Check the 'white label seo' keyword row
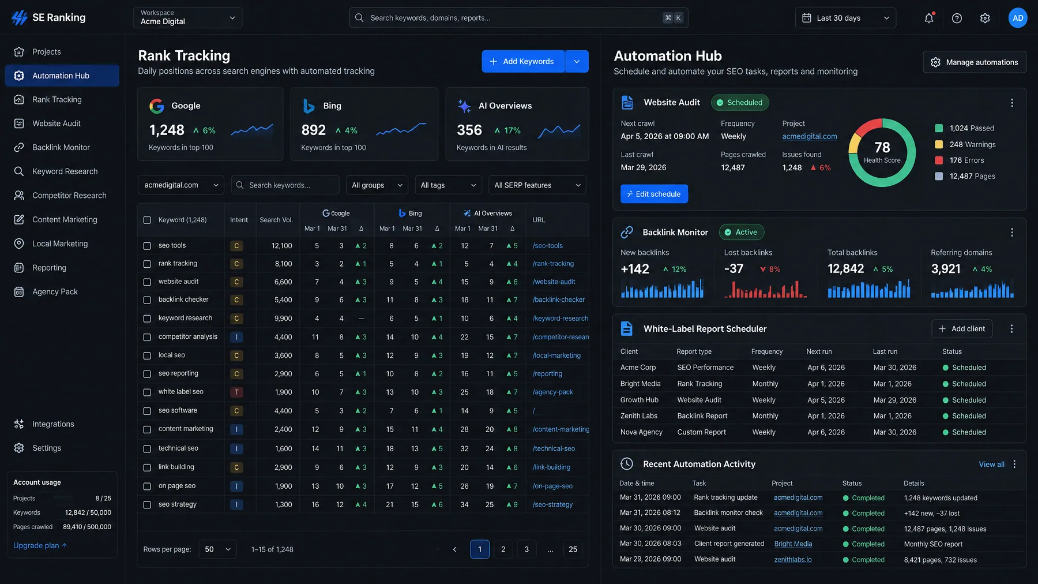 [x=147, y=392]
